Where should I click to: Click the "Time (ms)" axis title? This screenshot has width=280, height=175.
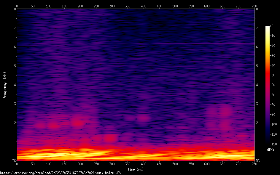136,169
